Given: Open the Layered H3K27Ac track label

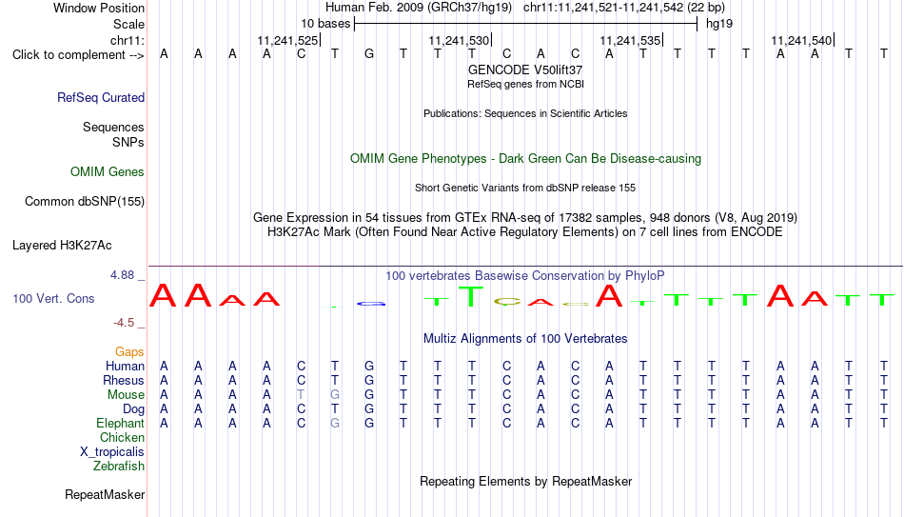Looking at the screenshot, I should pyautogui.click(x=62, y=246).
